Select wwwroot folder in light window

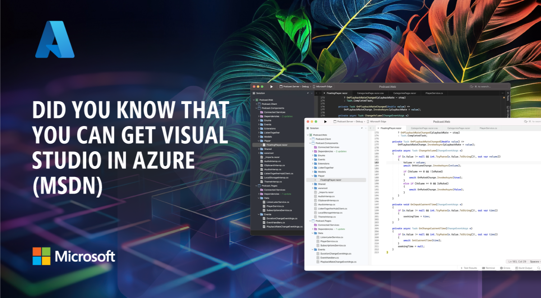pyautogui.click(x=323, y=188)
